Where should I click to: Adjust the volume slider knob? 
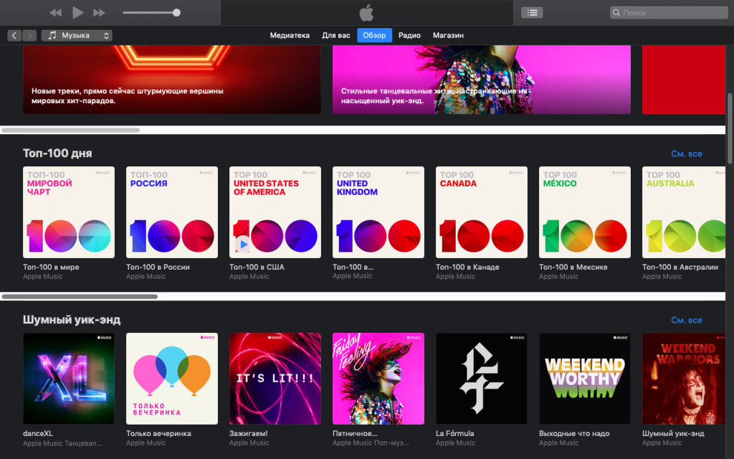pos(176,13)
